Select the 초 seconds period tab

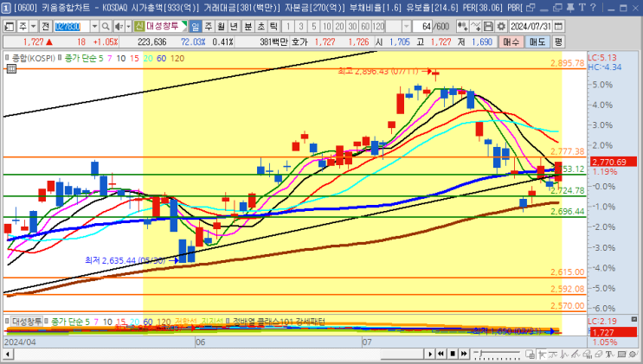coord(260,26)
